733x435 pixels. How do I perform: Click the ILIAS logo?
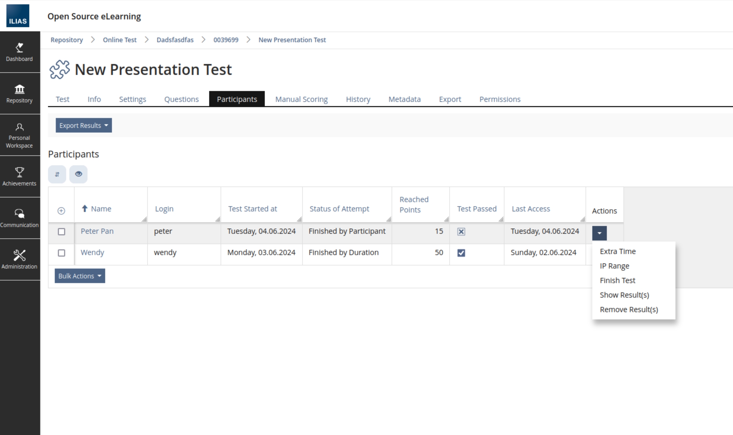(x=18, y=15)
